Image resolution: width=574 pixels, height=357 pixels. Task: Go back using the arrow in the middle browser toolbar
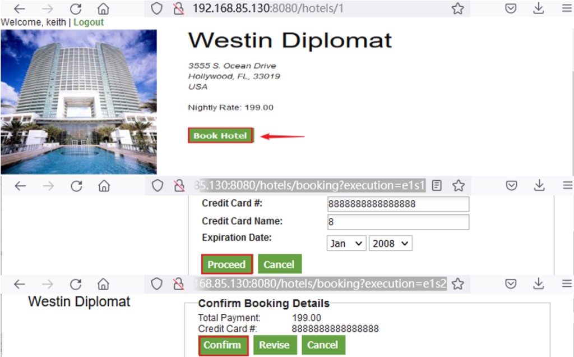click(x=20, y=186)
